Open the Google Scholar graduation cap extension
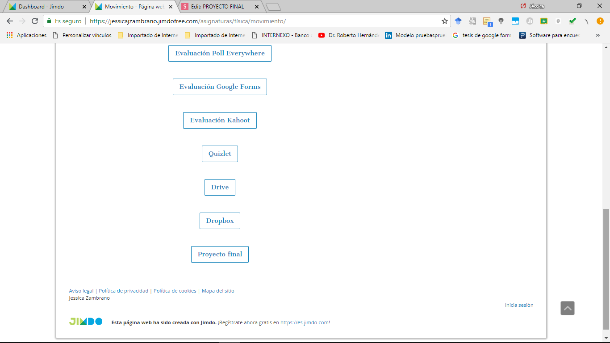The width and height of the screenshot is (610, 343). click(458, 21)
